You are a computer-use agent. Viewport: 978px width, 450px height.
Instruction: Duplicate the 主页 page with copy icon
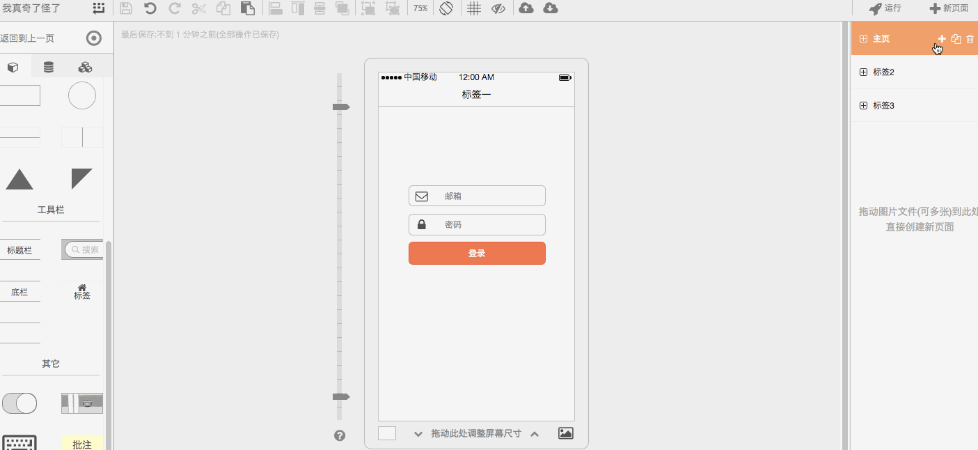(956, 39)
